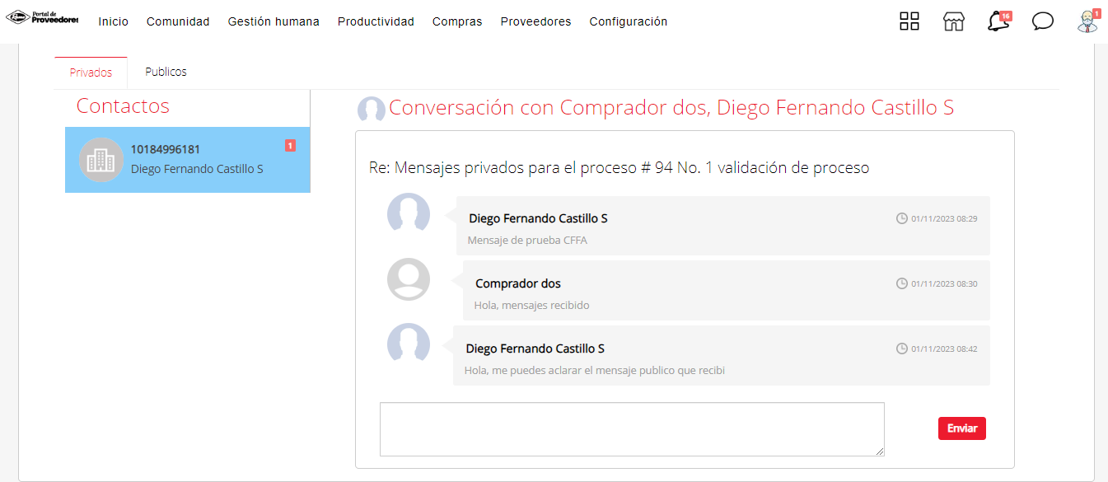
Task: Open the Comunidad menu
Action: click(x=178, y=22)
